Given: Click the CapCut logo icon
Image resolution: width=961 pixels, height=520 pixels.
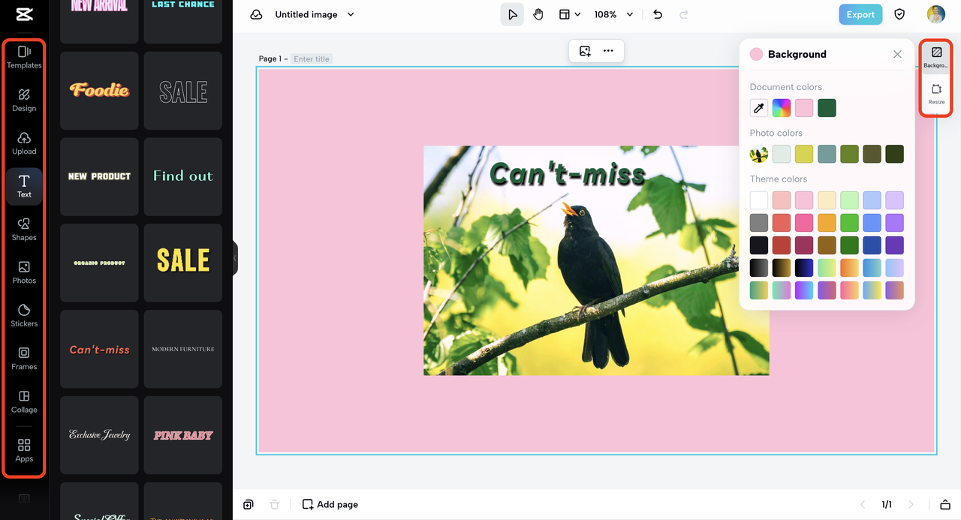Looking at the screenshot, I should click(x=24, y=15).
